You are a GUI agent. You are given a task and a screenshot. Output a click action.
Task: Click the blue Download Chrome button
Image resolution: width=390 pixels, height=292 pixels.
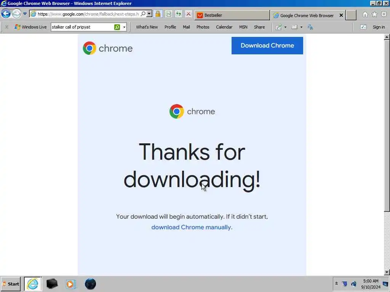267,46
